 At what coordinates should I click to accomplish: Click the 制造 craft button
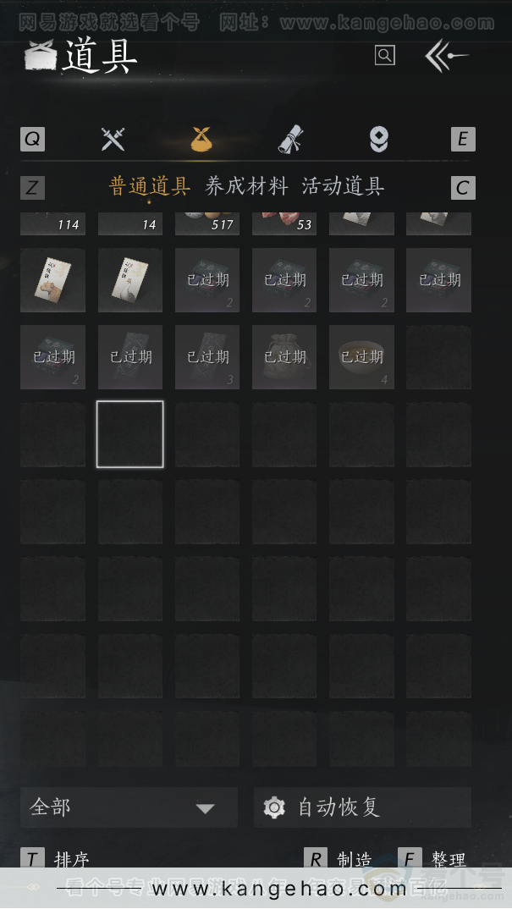[x=338, y=859]
